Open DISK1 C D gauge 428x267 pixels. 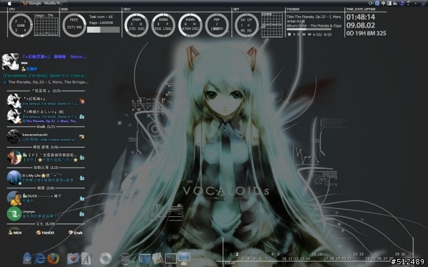pos(136,25)
